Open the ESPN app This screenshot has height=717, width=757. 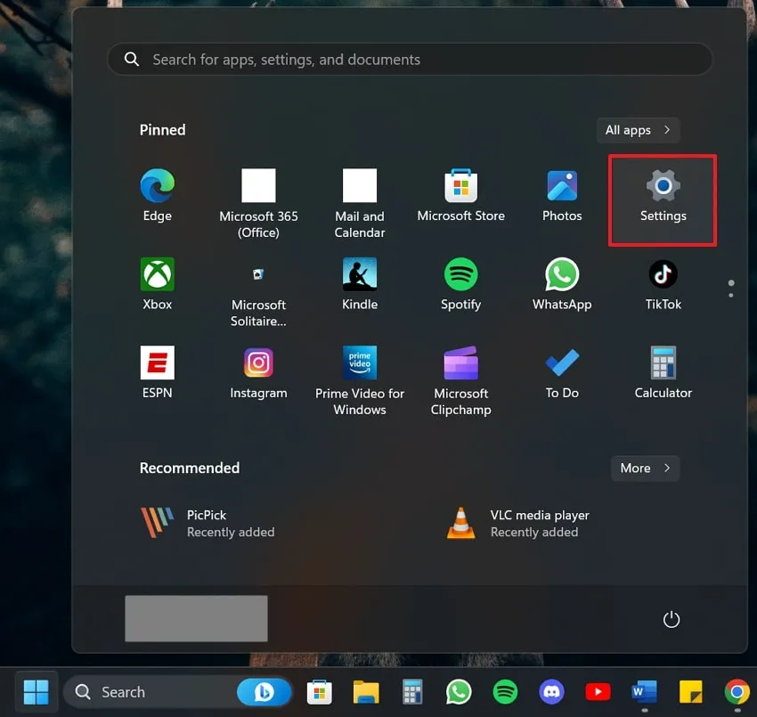[158, 371]
